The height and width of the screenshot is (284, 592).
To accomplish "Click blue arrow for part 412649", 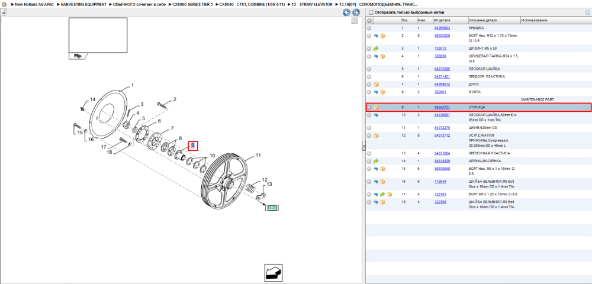I will pos(376,182).
